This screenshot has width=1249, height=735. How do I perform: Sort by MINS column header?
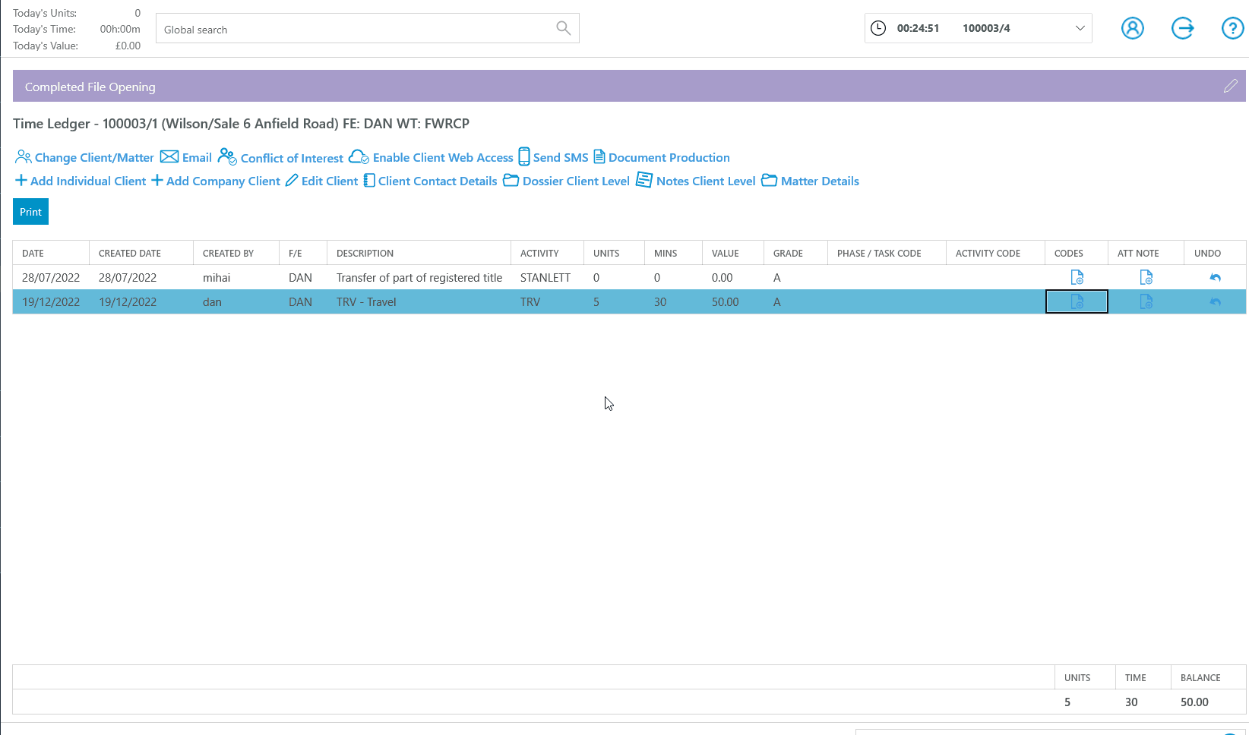coord(674,253)
